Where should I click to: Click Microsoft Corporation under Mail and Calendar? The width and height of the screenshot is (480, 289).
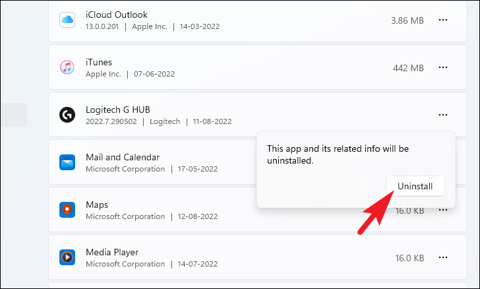click(125, 169)
